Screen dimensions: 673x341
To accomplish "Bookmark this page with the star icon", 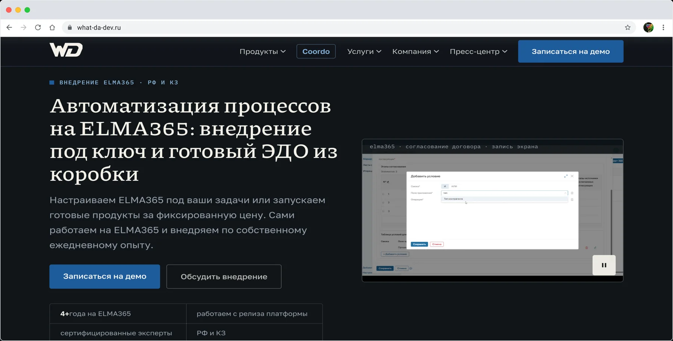I will pyautogui.click(x=628, y=28).
